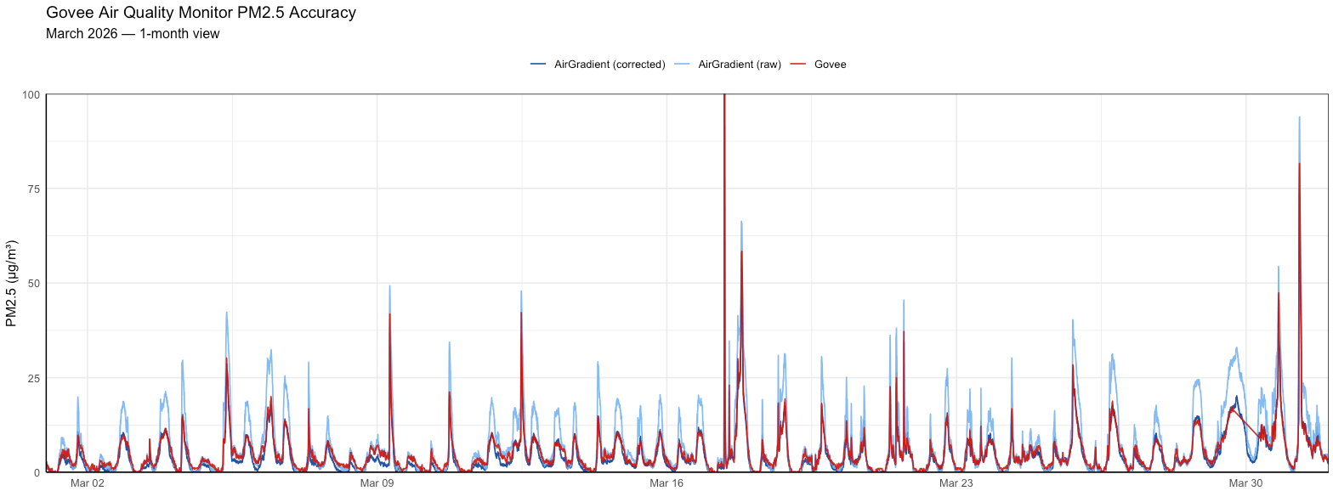This screenshot has width=1333, height=491.
Task: Click the PM2.5 (µg/m³) y-axis title
Action: click(x=11, y=284)
